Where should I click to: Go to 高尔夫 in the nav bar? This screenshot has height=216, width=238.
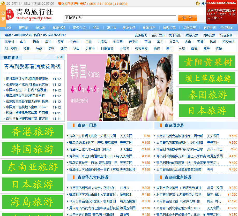pos(112,28)
